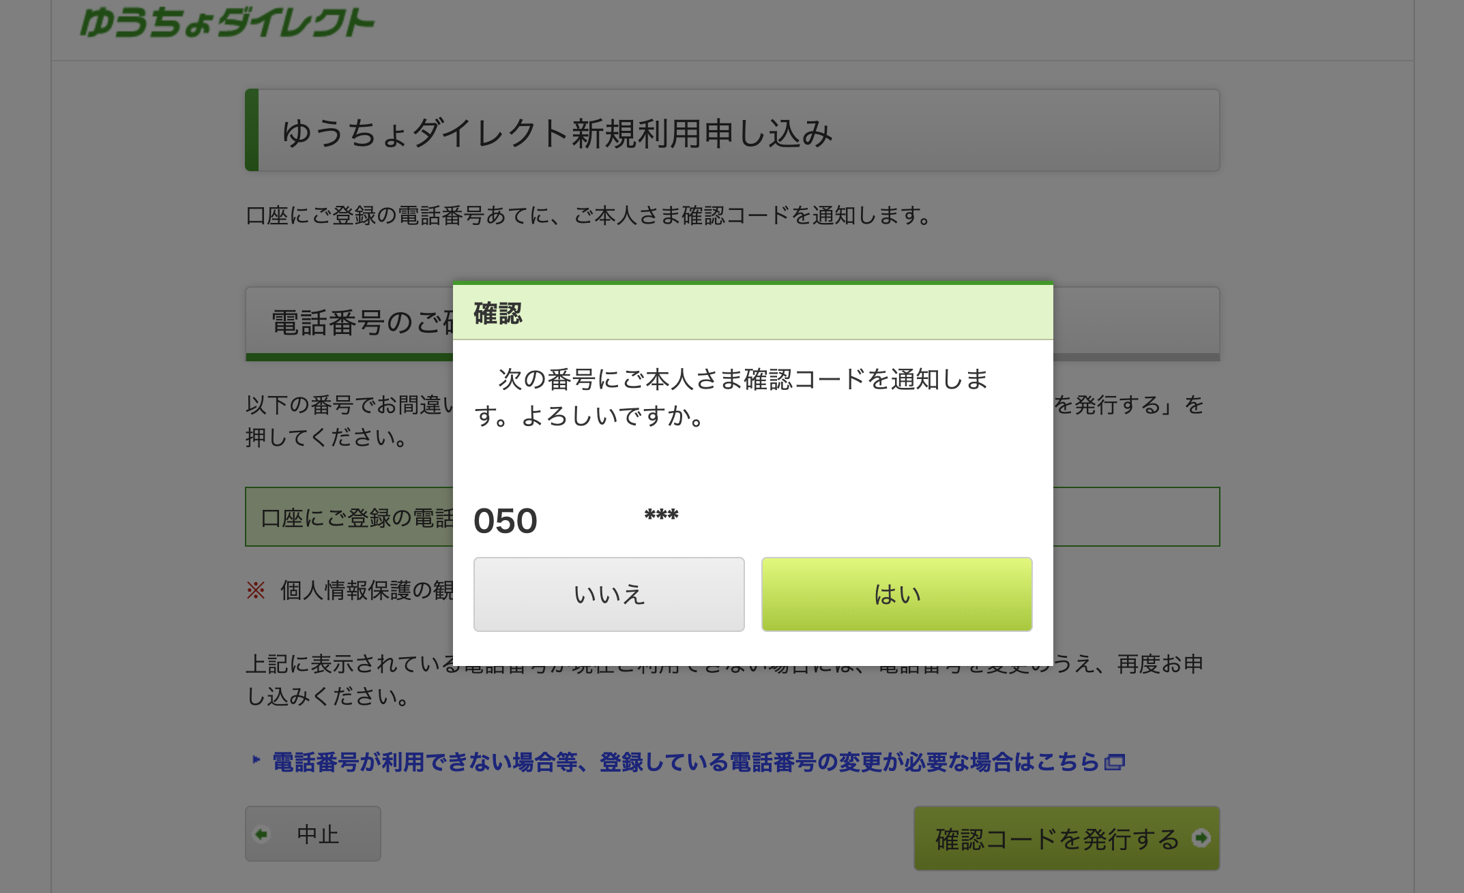This screenshot has width=1464, height=893.
Task: Click the green 口座にご登録の電話 box
Action: (x=355, y=517)
